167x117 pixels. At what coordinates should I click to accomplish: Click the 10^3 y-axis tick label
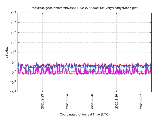coord(14,23)
